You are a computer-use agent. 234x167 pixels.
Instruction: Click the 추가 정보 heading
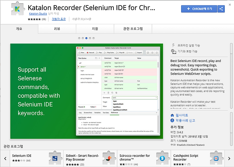177,127
